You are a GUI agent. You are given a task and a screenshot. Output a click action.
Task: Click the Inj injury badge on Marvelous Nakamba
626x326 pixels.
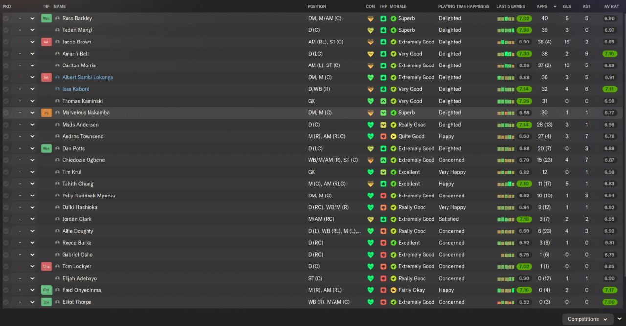coord(46,113)
